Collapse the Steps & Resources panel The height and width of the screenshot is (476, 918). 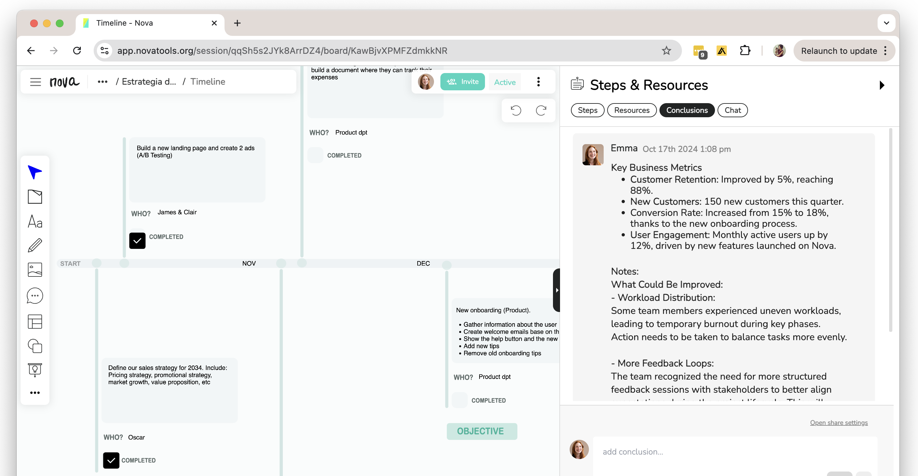tap(882, 85)
